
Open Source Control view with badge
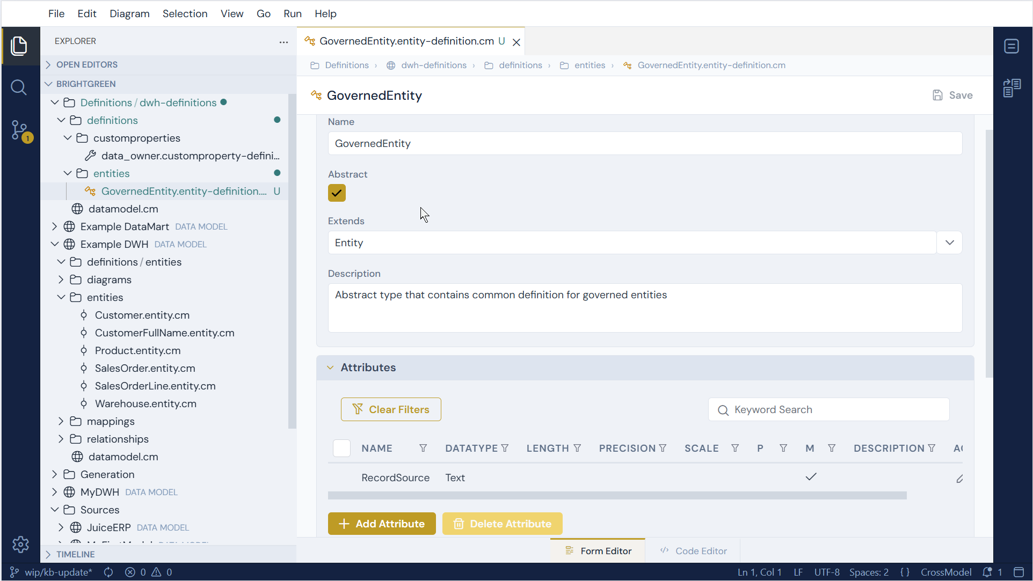(20, 131)
